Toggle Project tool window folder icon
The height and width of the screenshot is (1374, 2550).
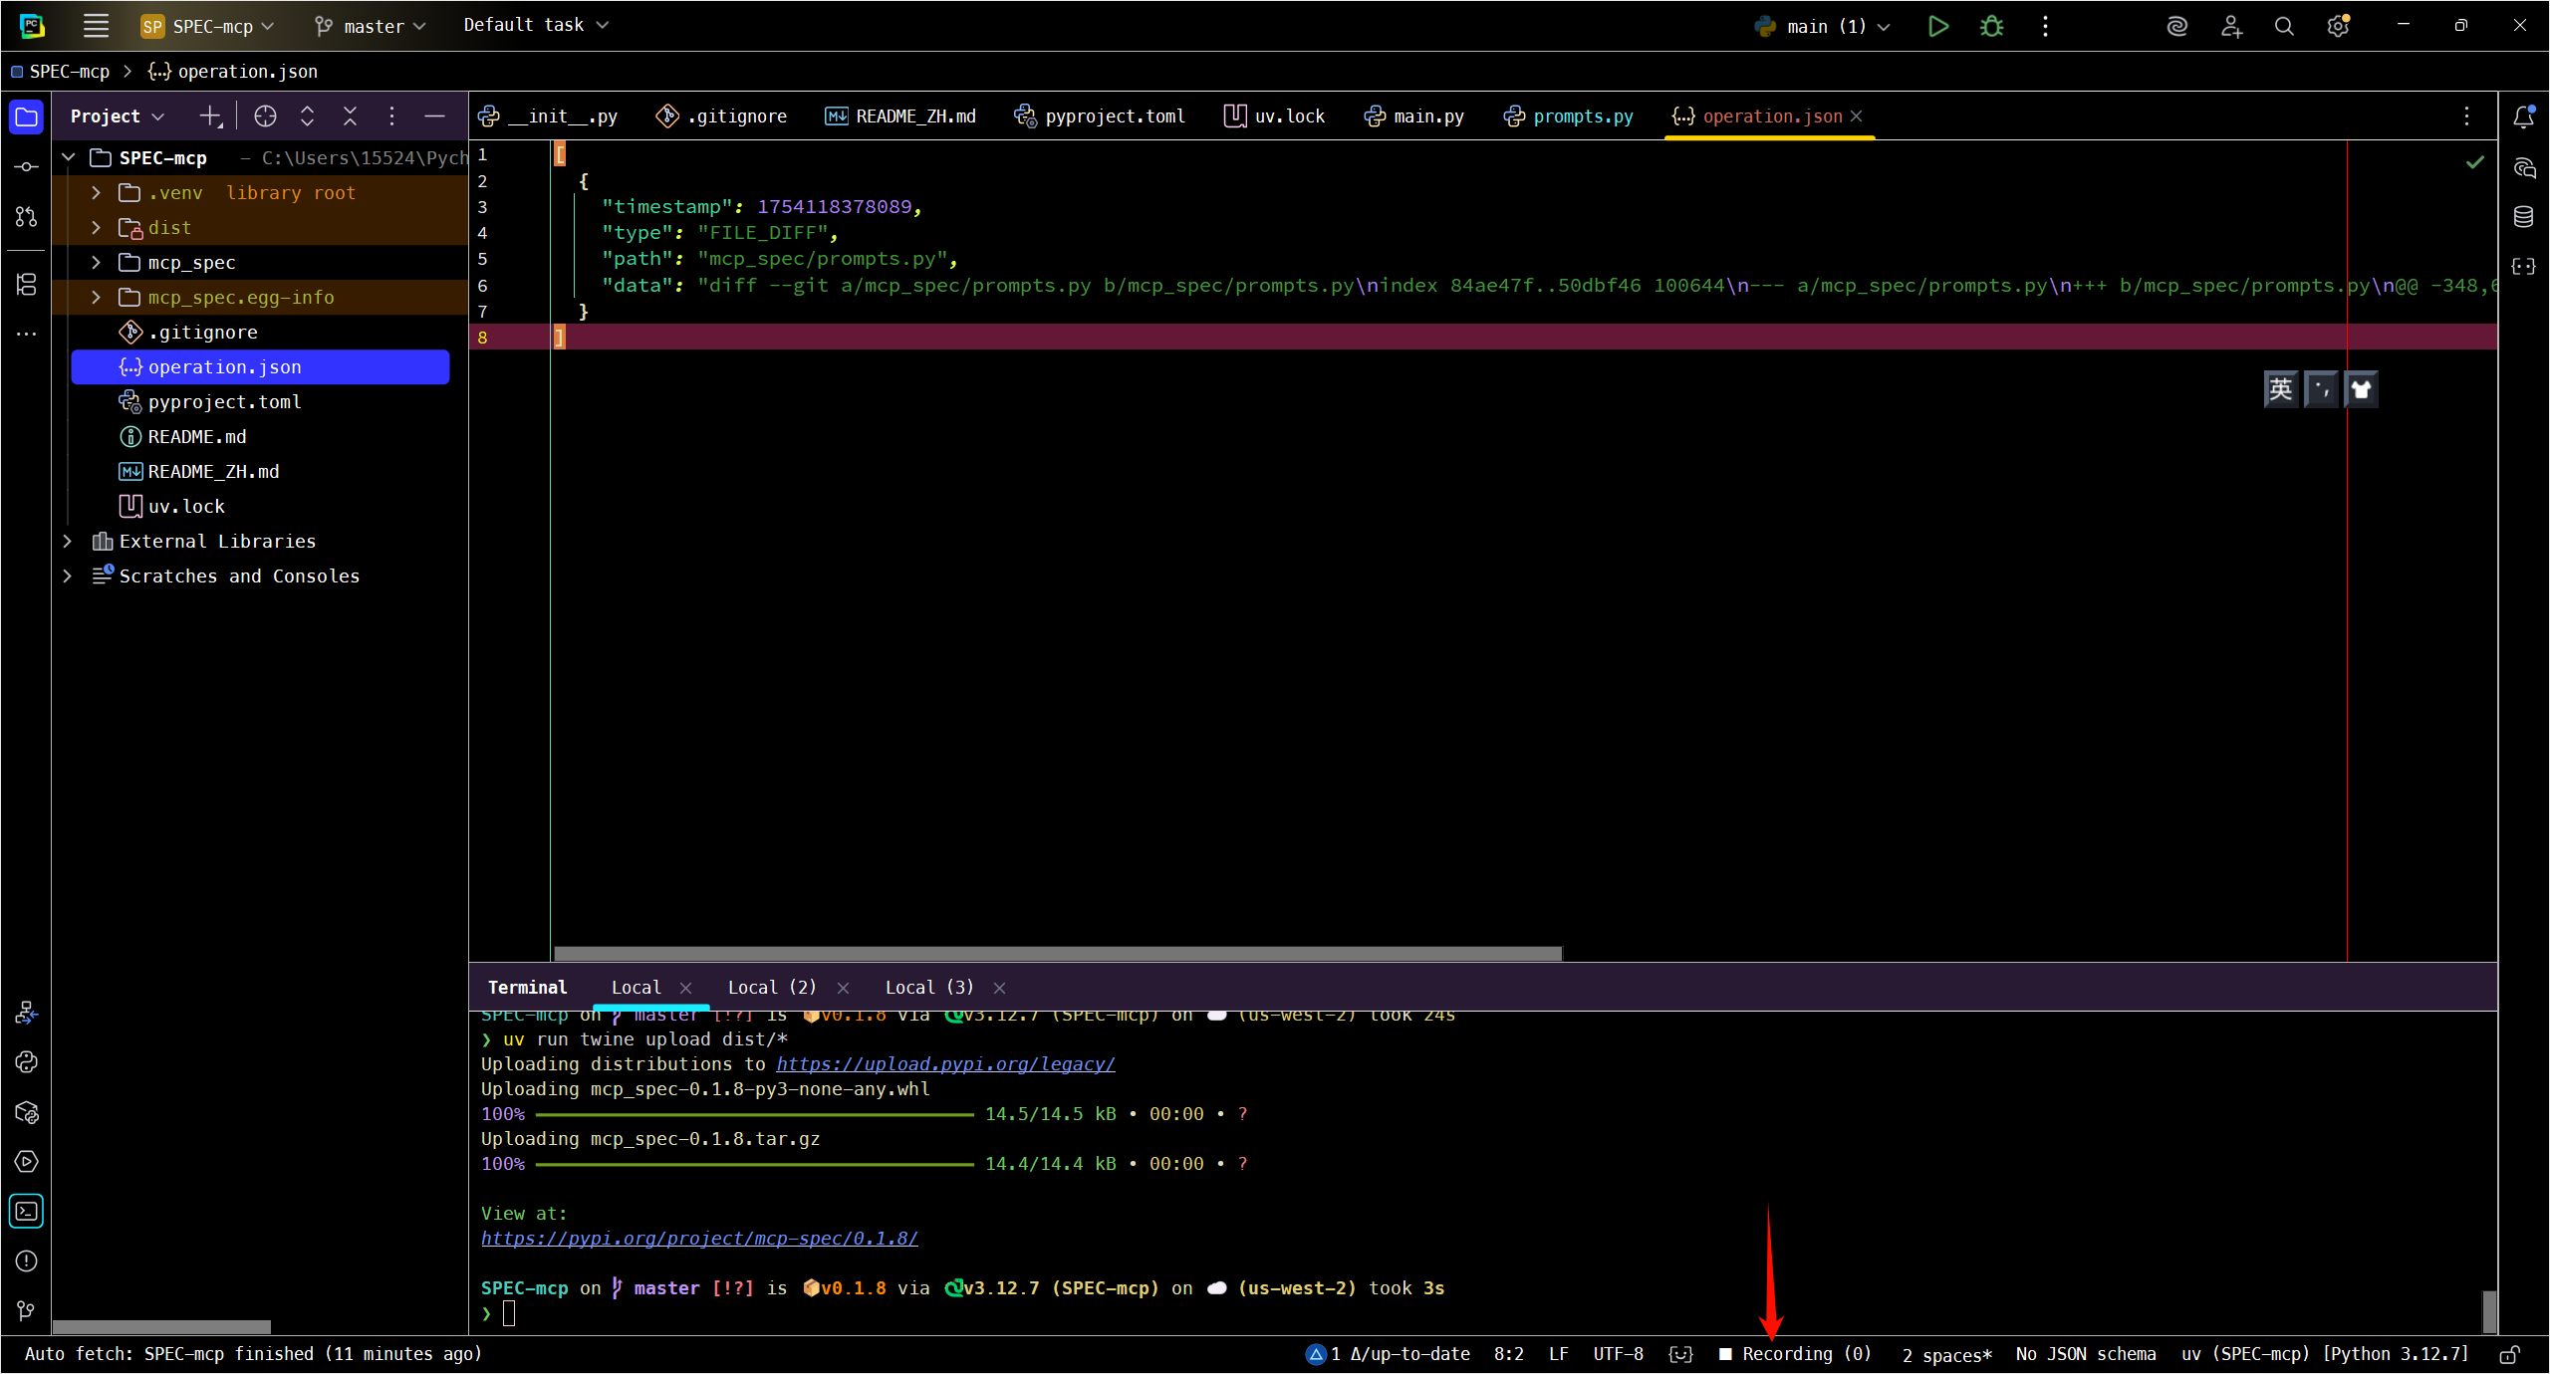click(x=26, y=116)
